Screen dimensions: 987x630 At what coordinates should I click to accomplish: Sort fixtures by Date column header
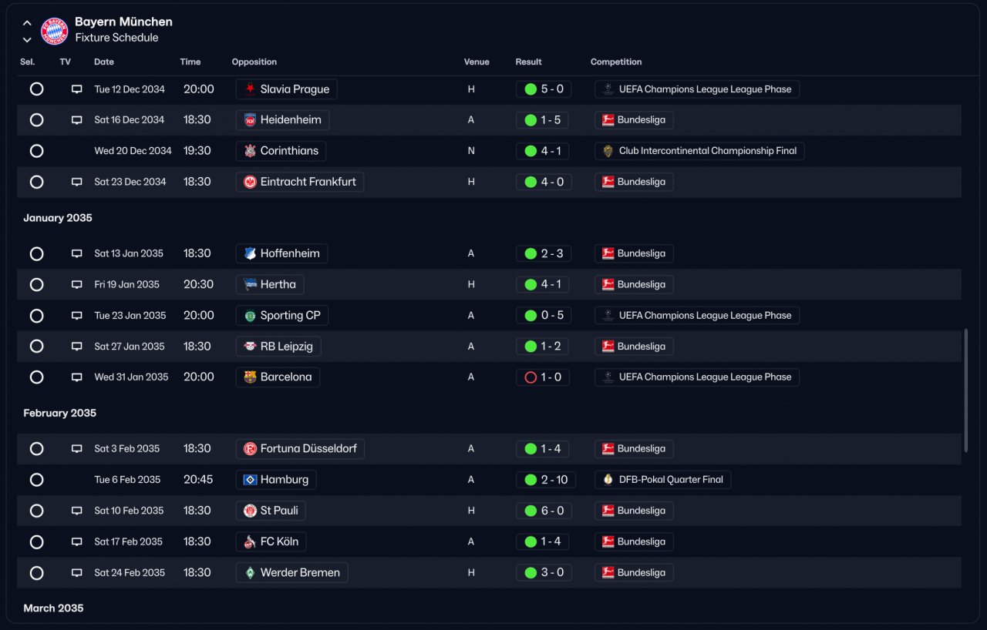[104, 62]
